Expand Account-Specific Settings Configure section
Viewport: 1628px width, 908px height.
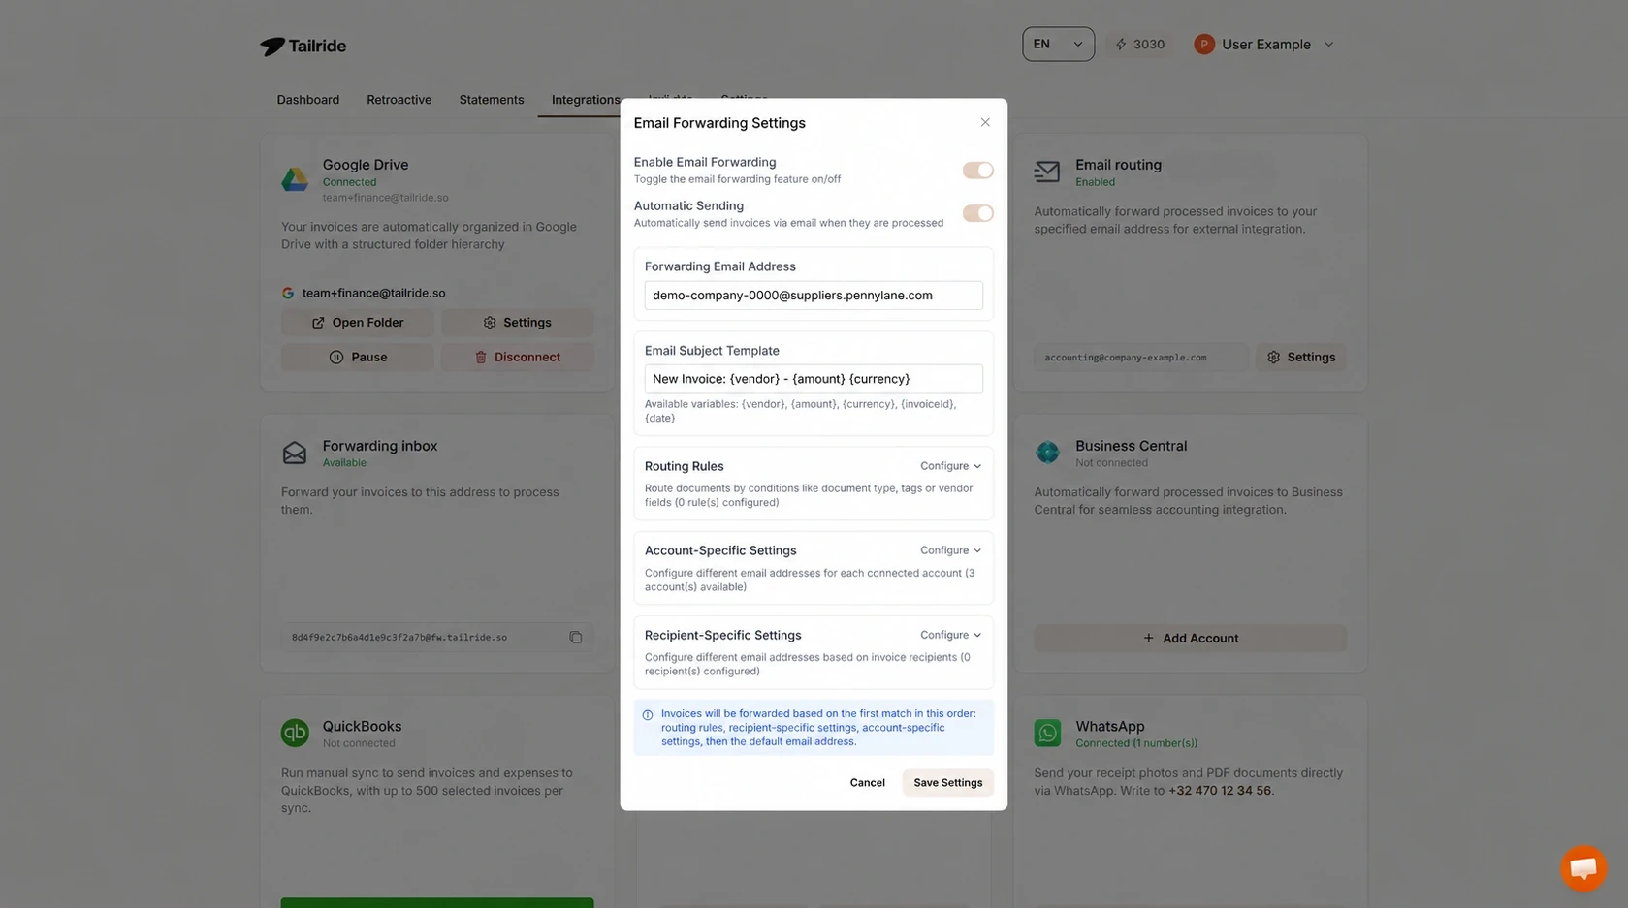point(950,550)
